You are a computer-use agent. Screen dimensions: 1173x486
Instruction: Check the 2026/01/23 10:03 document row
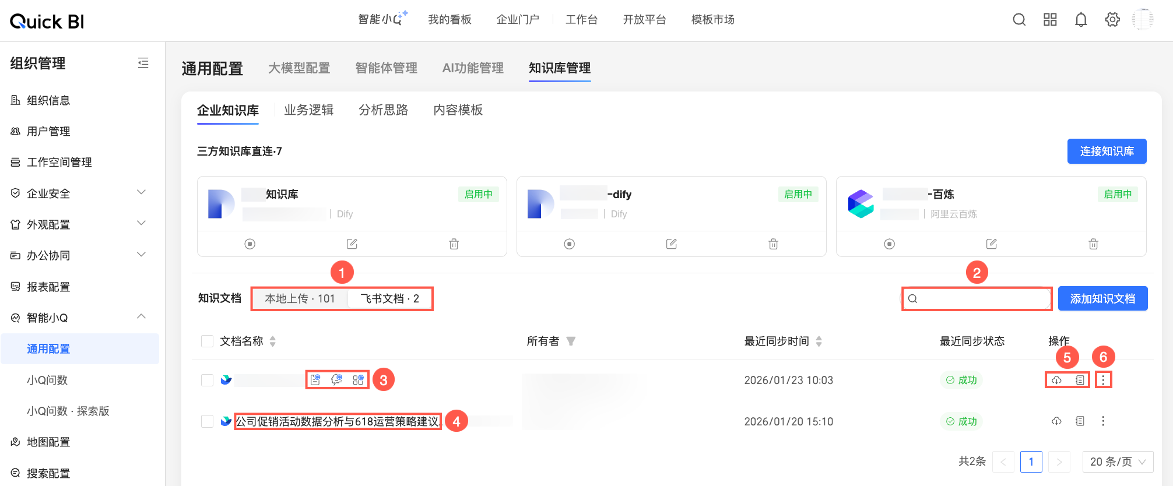point(207,380)
